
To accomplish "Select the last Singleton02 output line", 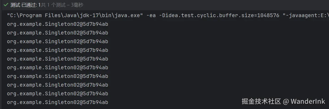I will click(58, 102).
